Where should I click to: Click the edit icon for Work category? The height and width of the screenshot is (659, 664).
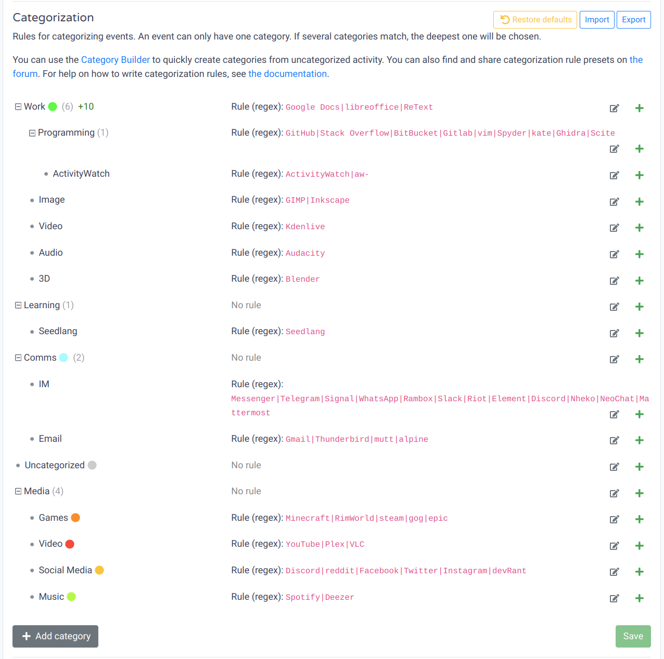click(614, 108)
